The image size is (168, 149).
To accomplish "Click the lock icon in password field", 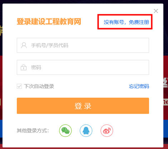I will [24, 67].
